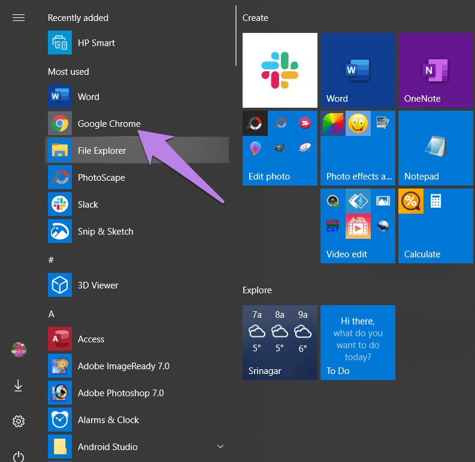
Task: Open the Photo effects tile folder
Action: pyautogui.click(x=358, y=148)
